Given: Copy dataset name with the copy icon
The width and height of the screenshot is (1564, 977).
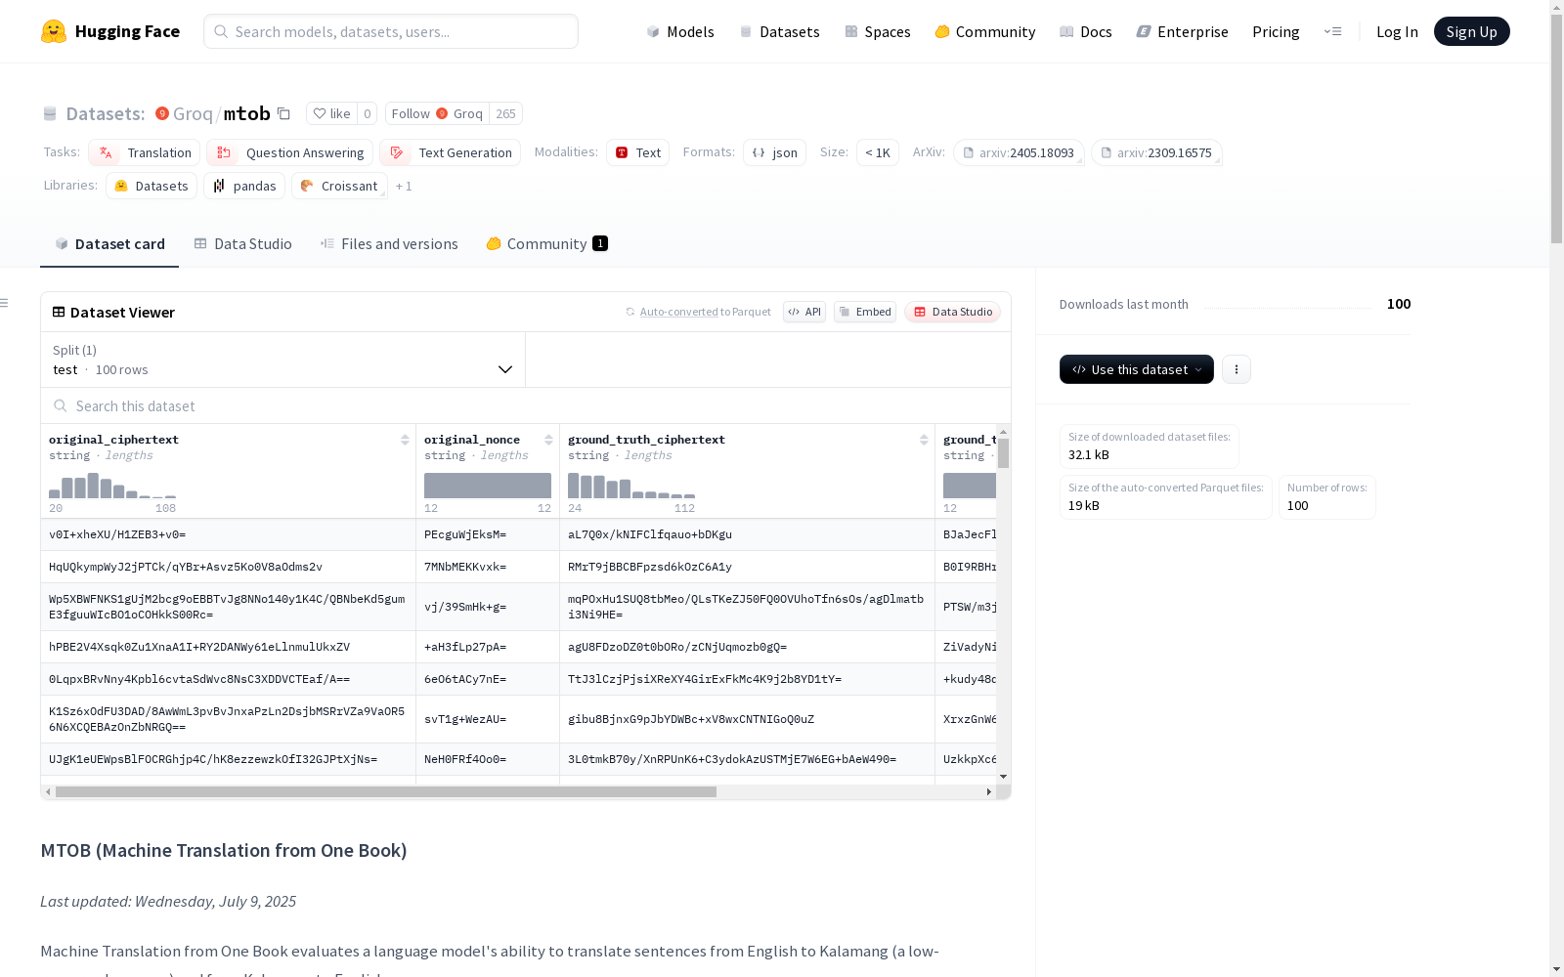Looking at the screenshot, I should tap(283, 113).
